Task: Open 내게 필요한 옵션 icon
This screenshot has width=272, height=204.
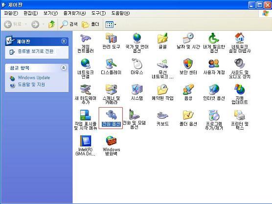Action: coord(214,38)
